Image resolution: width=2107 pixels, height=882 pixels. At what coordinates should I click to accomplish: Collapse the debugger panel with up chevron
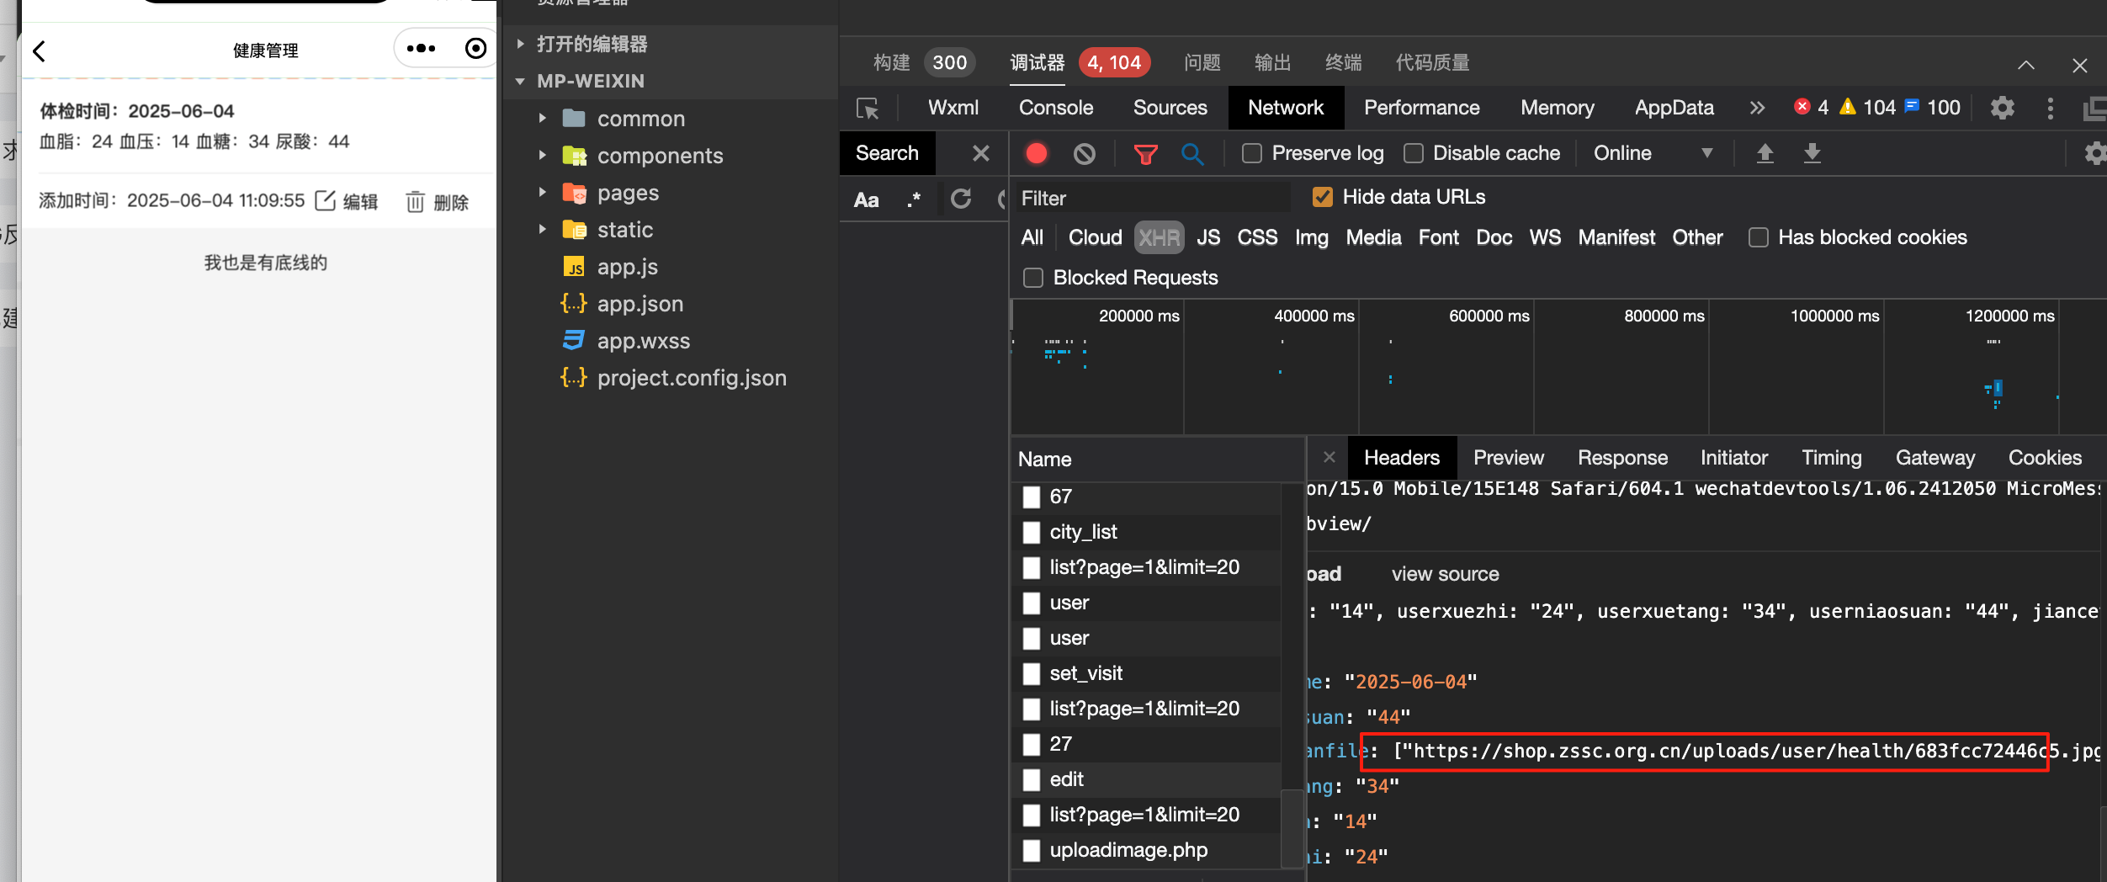pos(2026,65)
